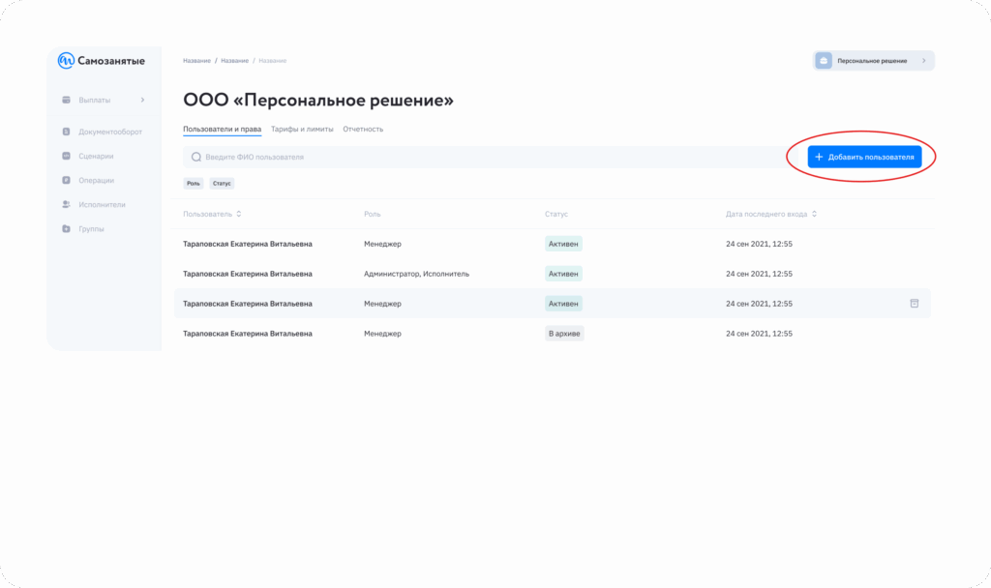991x588 pixels.
Task: Click the first Название breadcrumb link
Action: tap(196, 61)
